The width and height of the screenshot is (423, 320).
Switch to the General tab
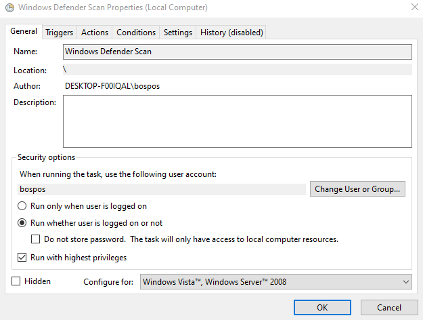pyautogui.click(x=24, y=31)
